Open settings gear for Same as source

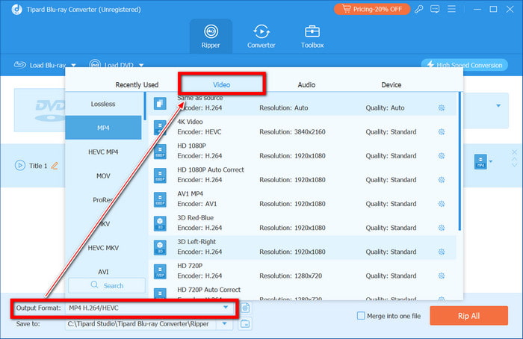[442, 108]
